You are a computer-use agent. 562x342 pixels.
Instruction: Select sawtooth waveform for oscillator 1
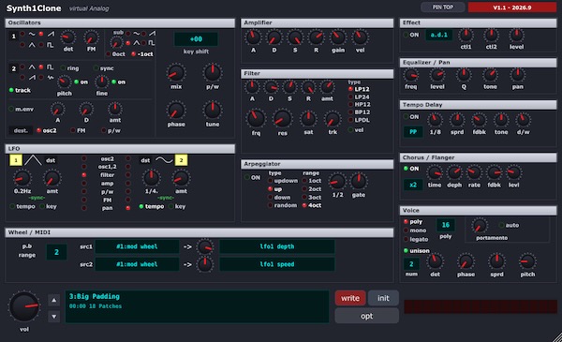pos(41,34)
